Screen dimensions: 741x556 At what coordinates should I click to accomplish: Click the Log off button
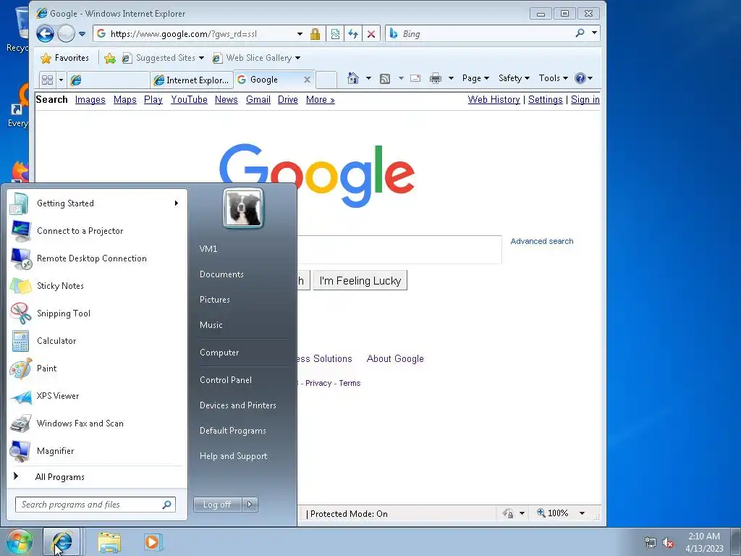(217, 505)
